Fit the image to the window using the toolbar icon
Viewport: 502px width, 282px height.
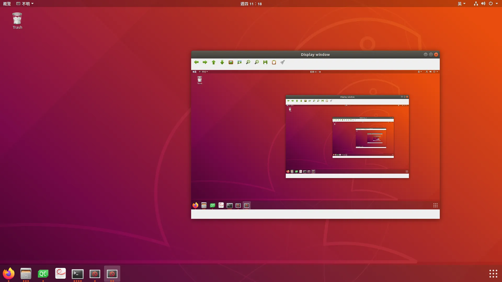click(239, 62)
